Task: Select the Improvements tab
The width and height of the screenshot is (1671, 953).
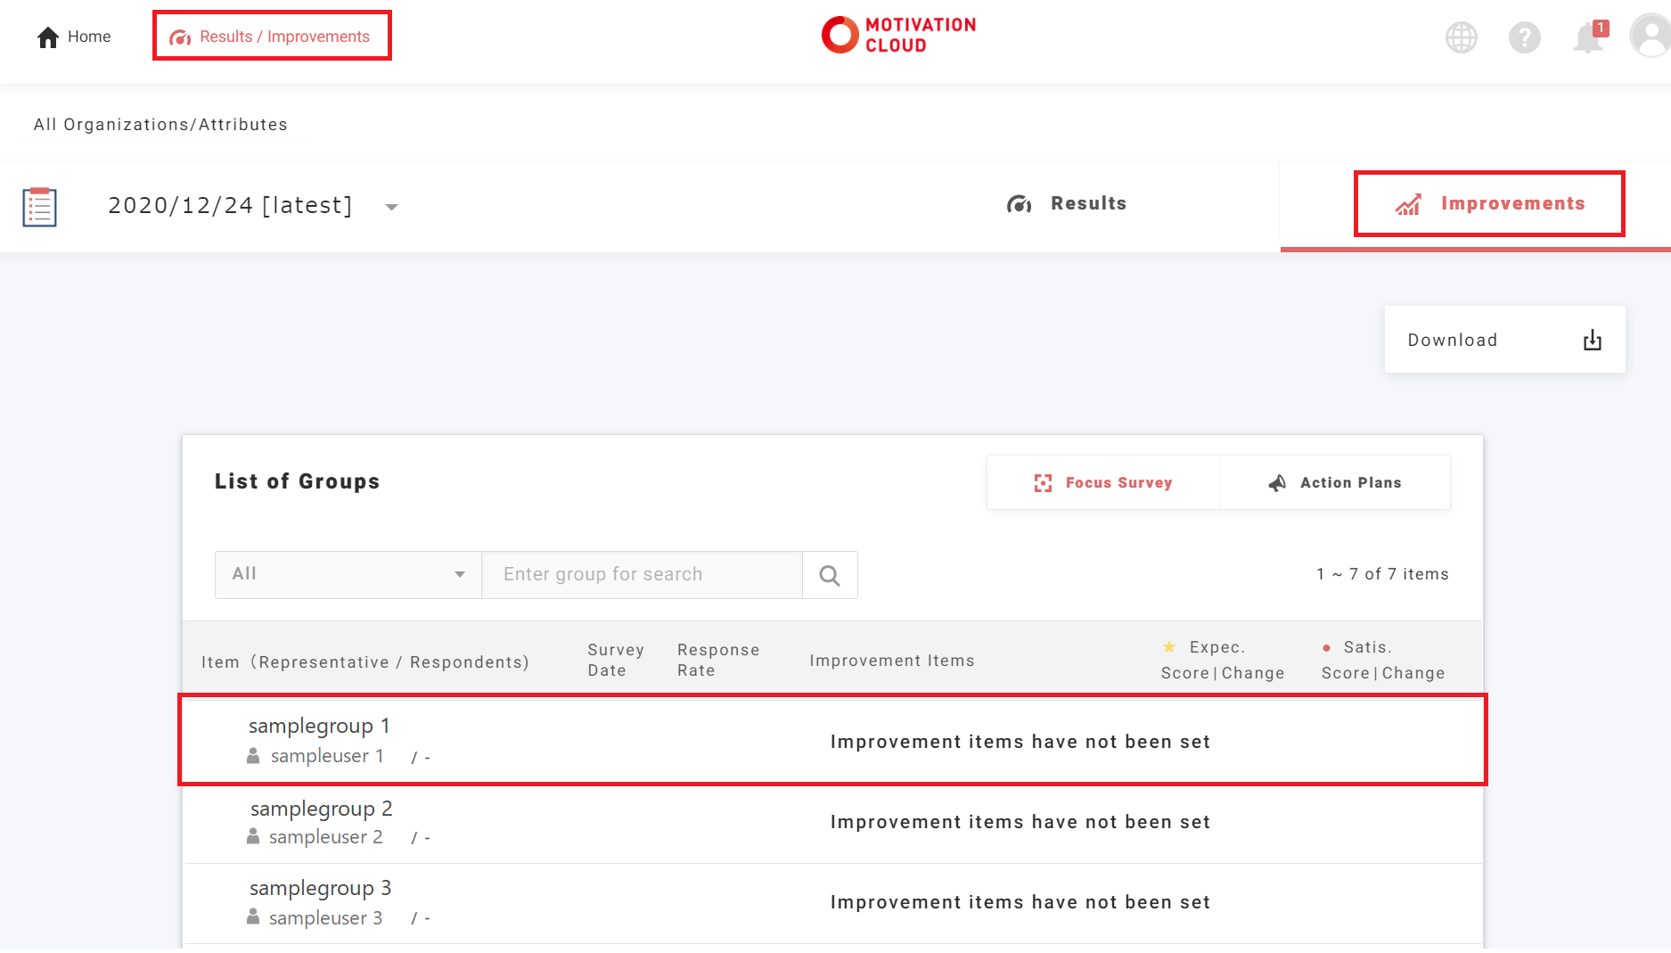Action: (x=1489, y=204)
